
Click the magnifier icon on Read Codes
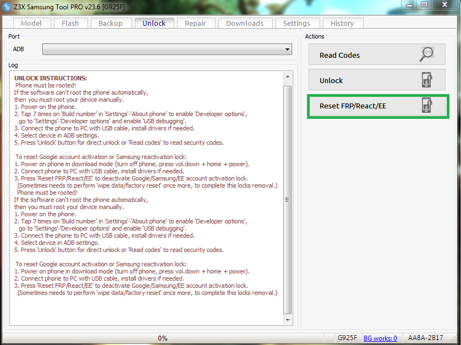coord(427,54)
